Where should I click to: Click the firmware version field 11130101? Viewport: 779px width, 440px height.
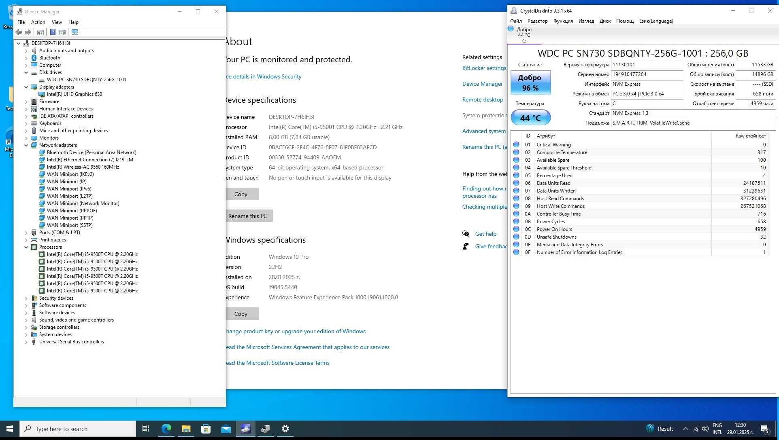647,65
